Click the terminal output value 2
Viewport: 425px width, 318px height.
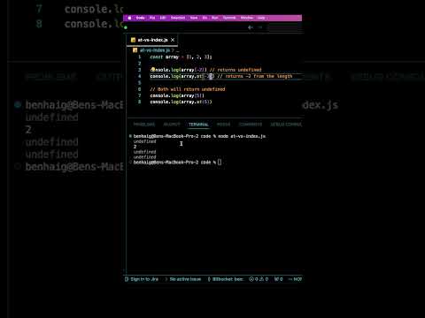pos(135,147)
